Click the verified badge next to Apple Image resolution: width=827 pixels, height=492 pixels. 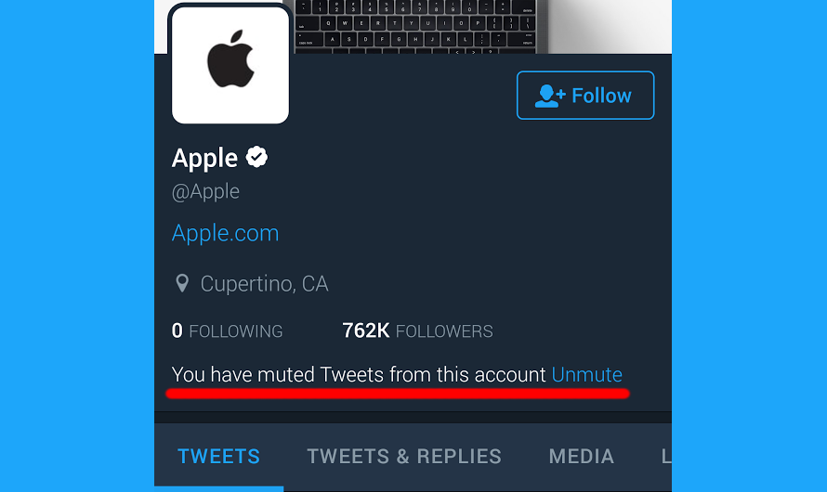[256, 157]
